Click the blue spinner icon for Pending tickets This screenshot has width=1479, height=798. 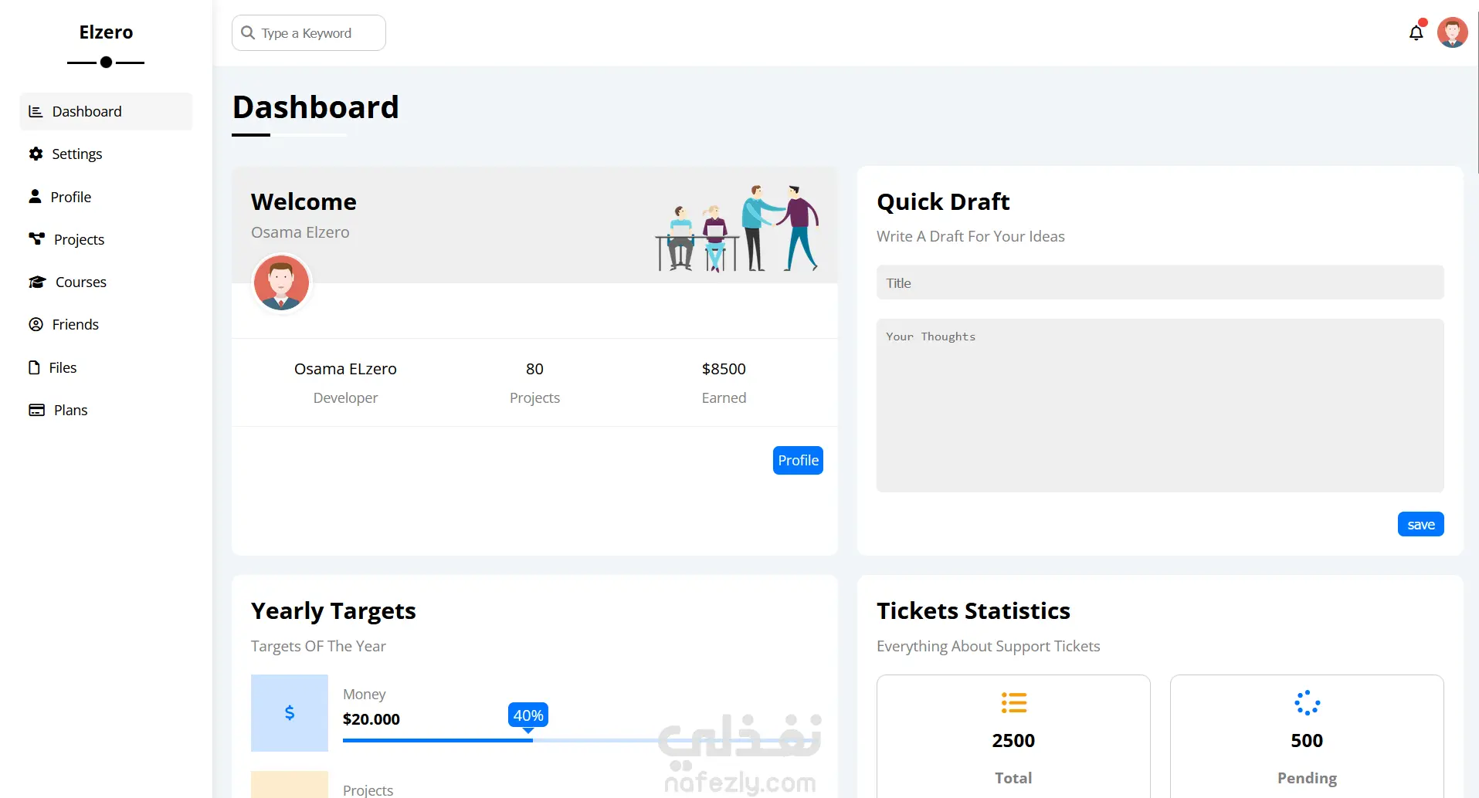[1307, 702]
